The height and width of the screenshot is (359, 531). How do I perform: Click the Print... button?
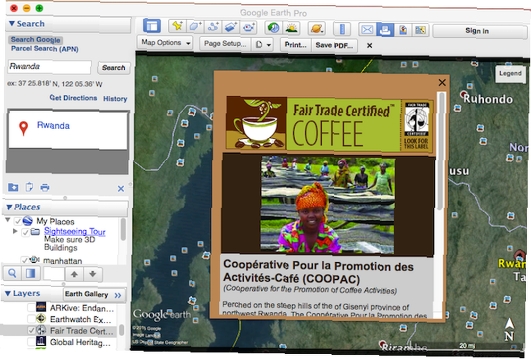coord(295,45)
